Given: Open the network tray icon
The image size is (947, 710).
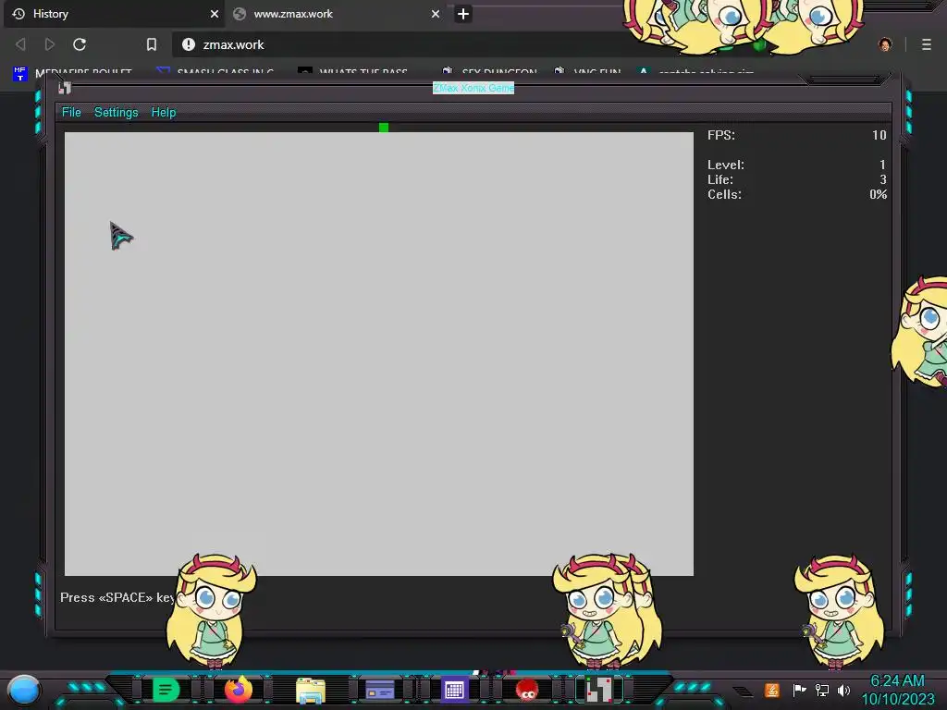Looking at the screenshot, I should click(x=822, y=690).
